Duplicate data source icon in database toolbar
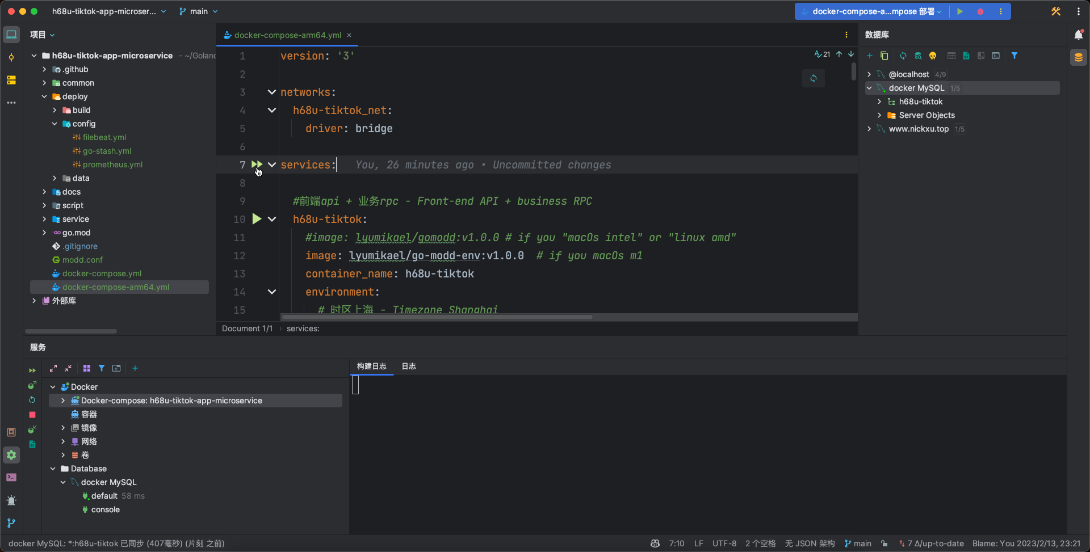This screenshot has width=1090, height=552. click(884, 56)
